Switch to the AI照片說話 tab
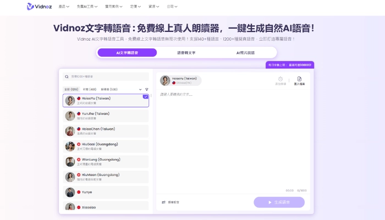The height and width of the screenshot is (220, 385). tap(245, 53)
